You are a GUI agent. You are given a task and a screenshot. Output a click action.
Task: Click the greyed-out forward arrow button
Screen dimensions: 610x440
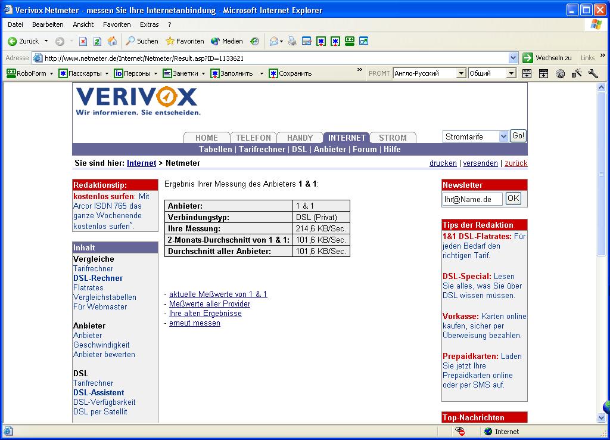[x=60, y=41]
